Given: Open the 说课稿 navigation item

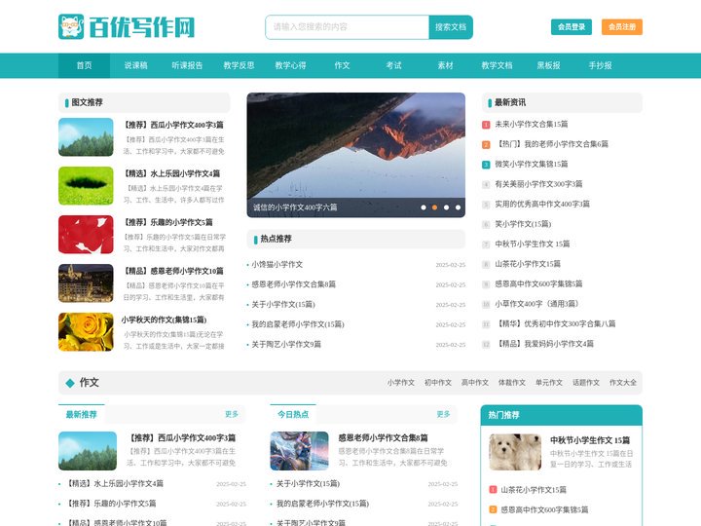Looking at the screenshot, I should click(136, 66).
